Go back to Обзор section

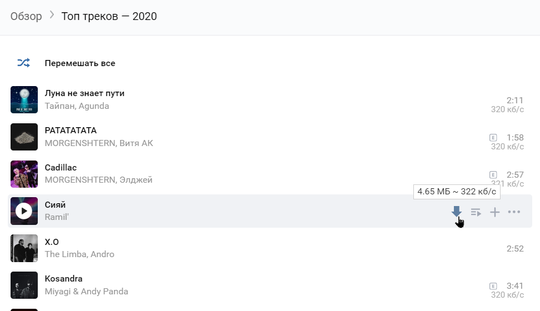26,16
